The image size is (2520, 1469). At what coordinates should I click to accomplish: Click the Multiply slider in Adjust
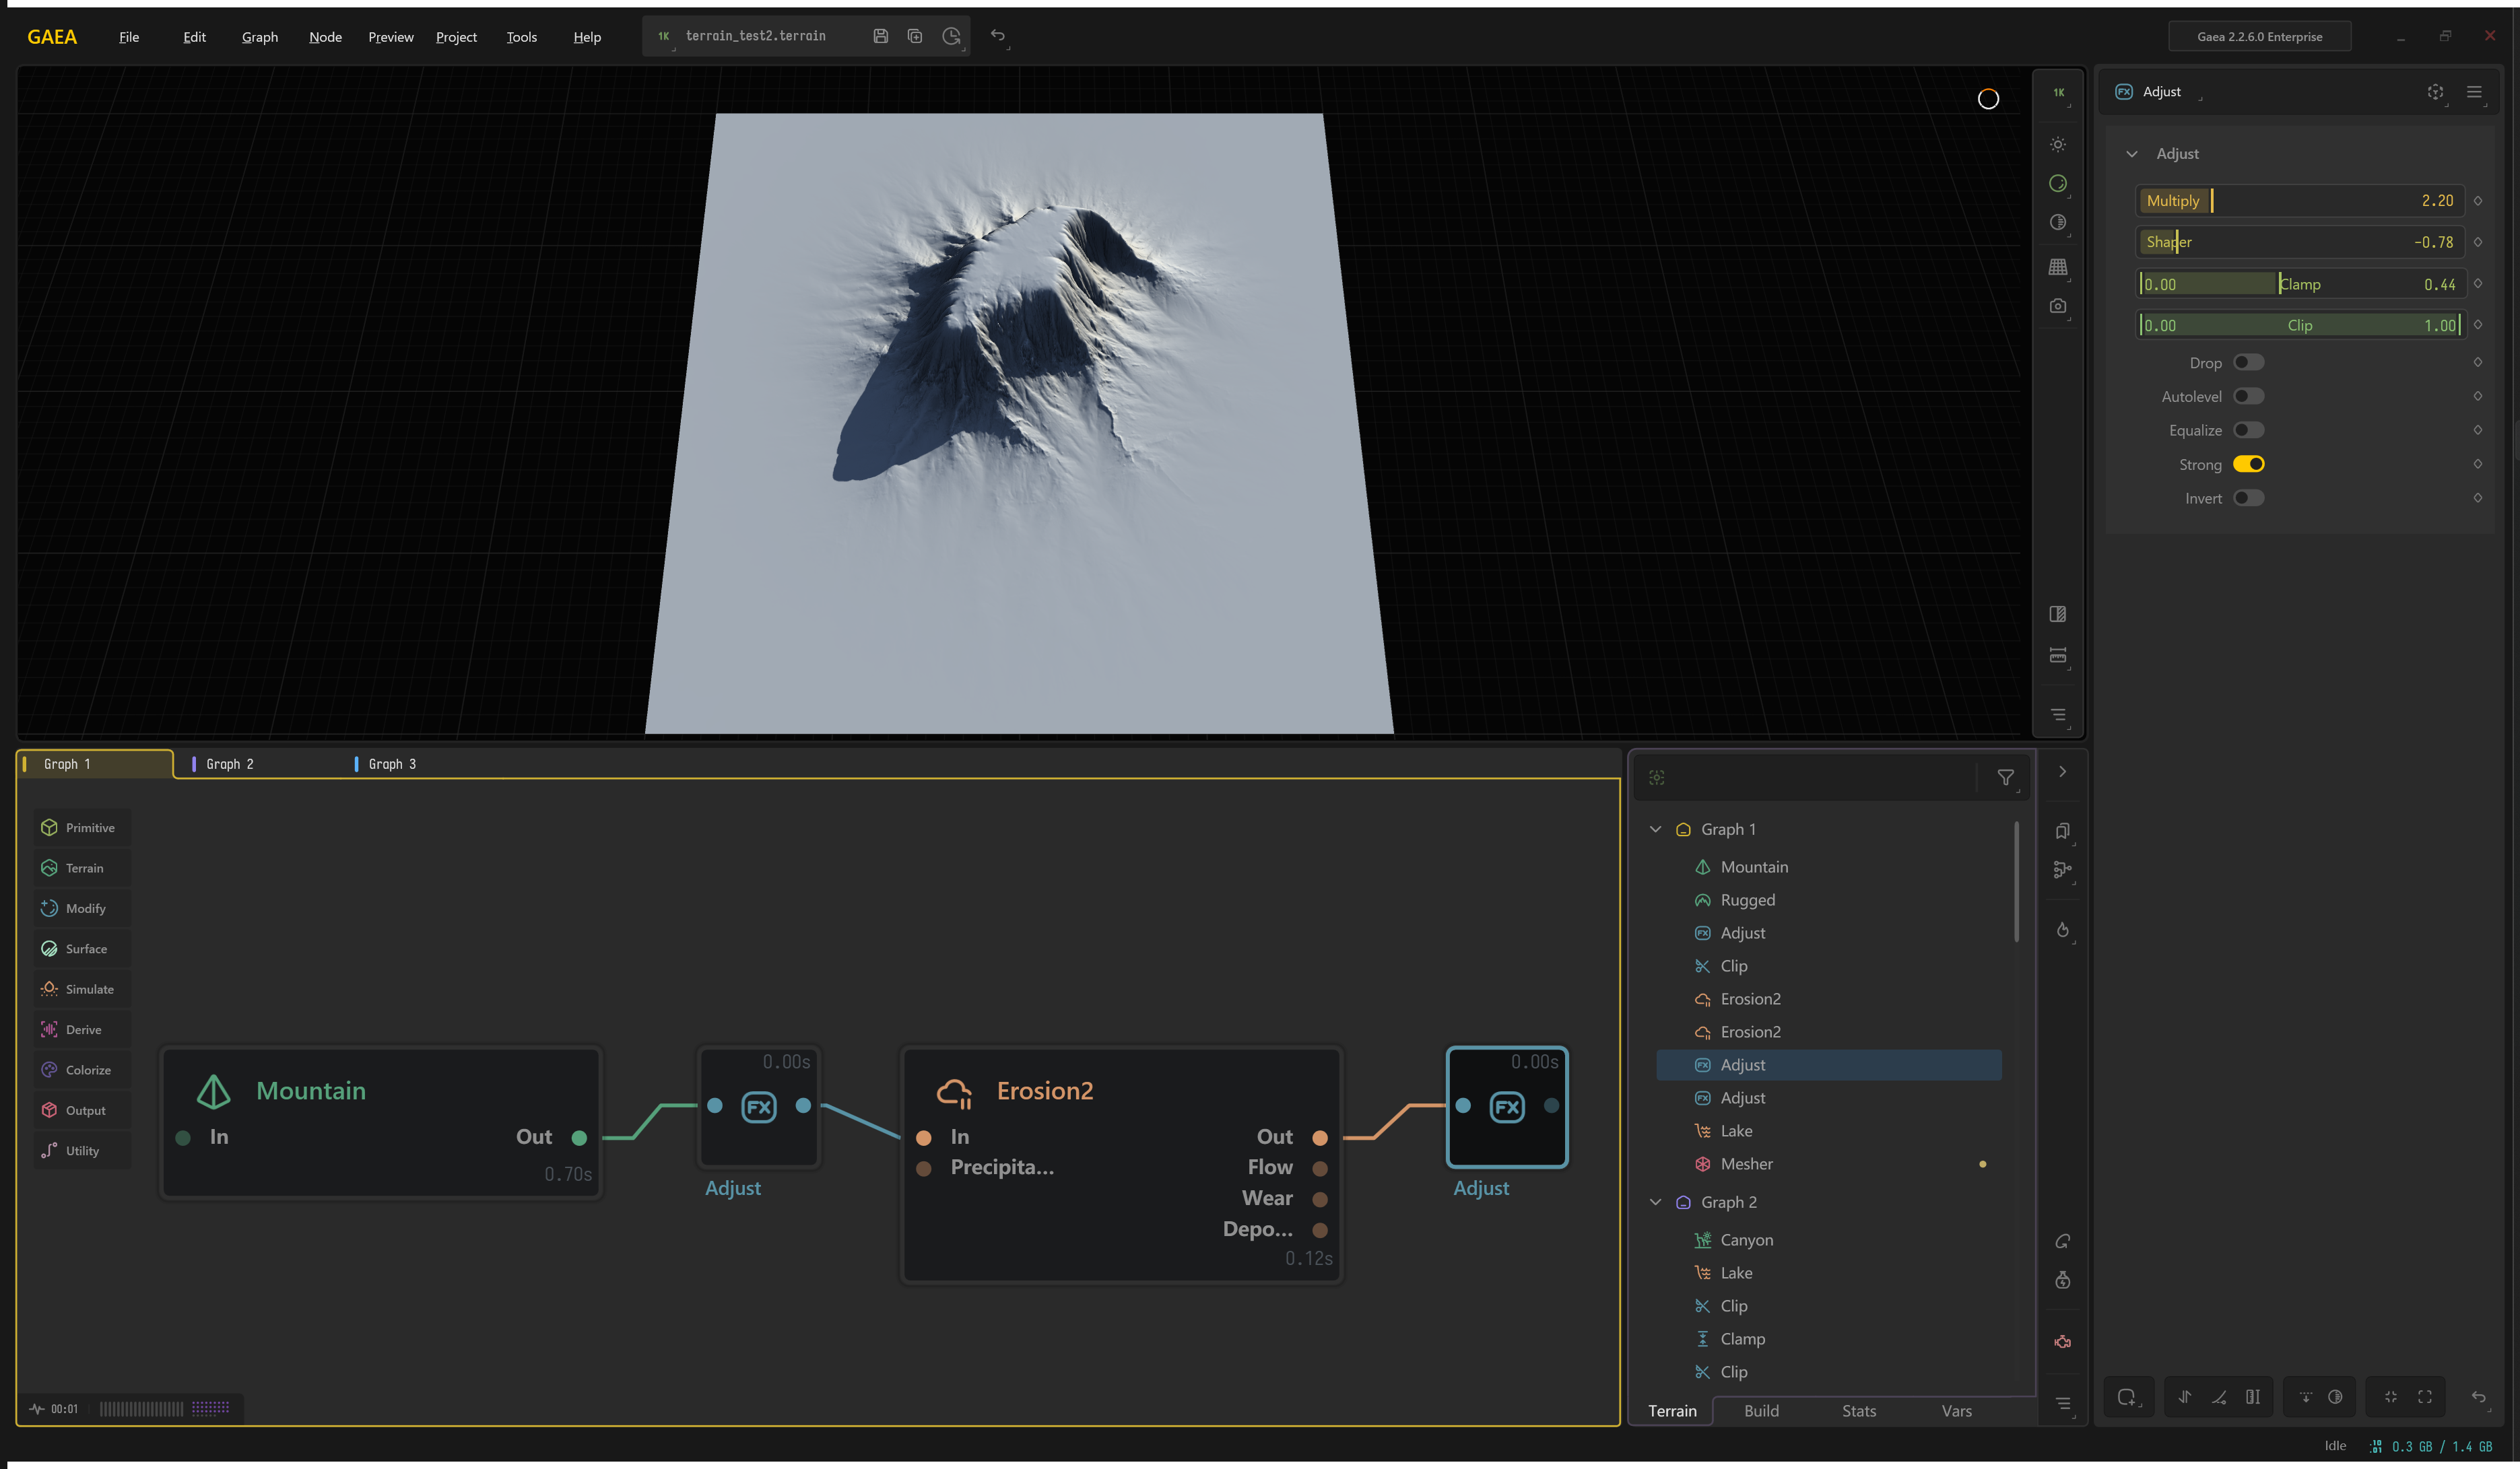click(x=2299, y=201)
